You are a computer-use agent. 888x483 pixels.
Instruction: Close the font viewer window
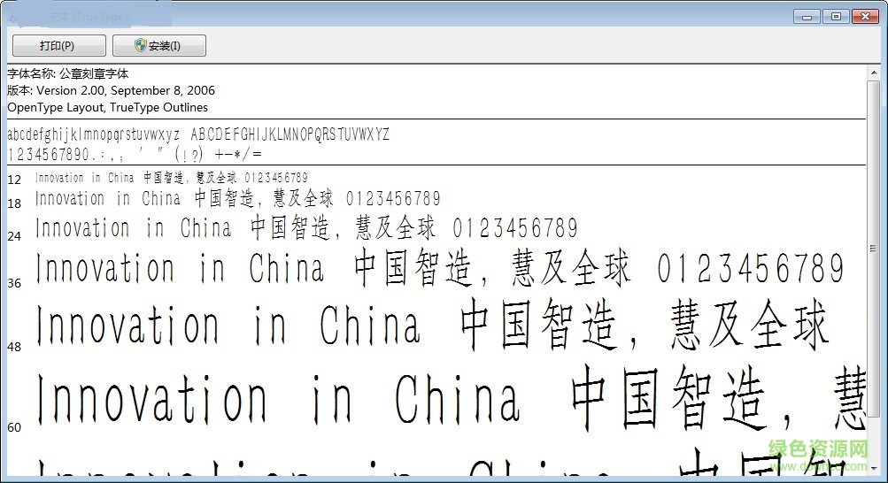pyautogui.click(x=865, y=17)
